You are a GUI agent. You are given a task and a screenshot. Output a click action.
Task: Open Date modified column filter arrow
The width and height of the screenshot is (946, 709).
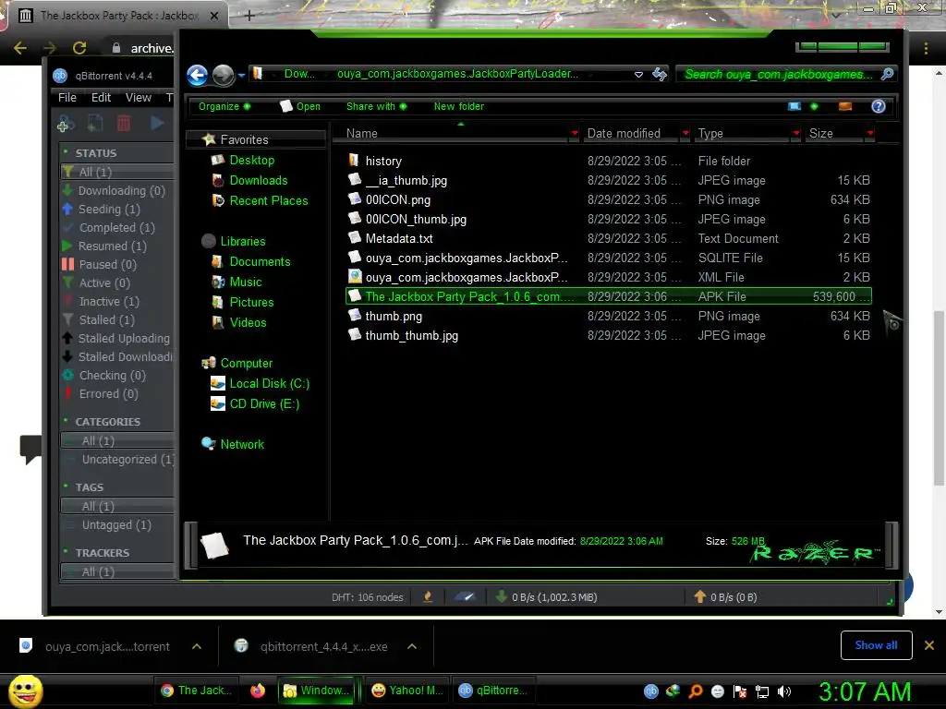coord(685,133)
